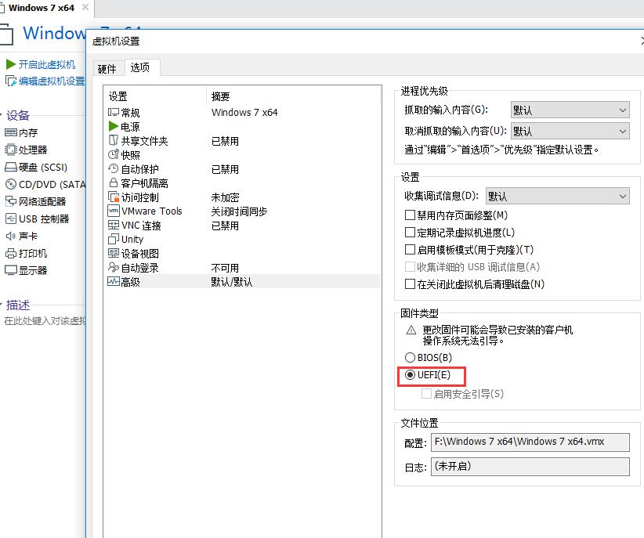644x538 pixels.
Task: Toggle 启用安全引导(S) secure boot checkbox
Action: tap(426, 393)
